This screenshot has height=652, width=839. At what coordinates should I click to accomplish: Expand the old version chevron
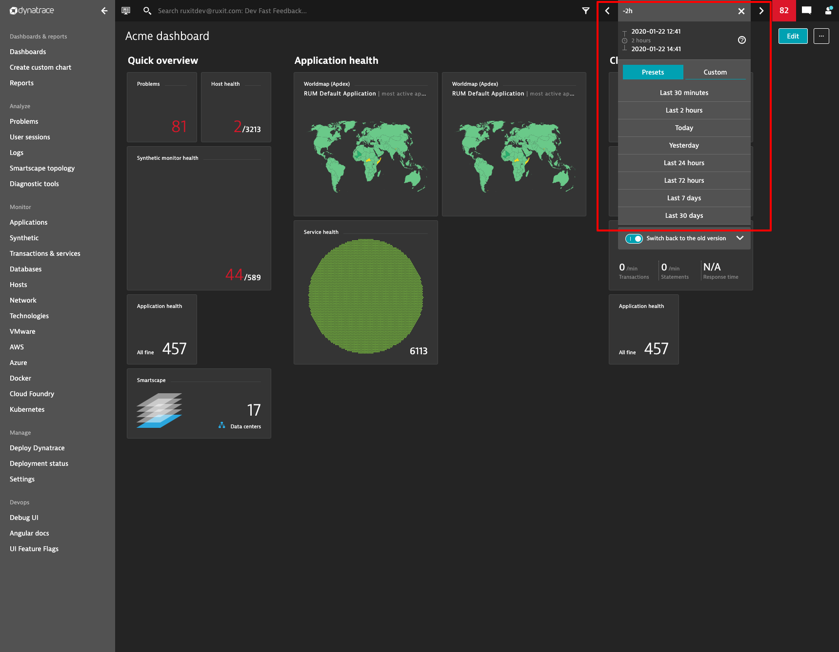tap(740, 238)
